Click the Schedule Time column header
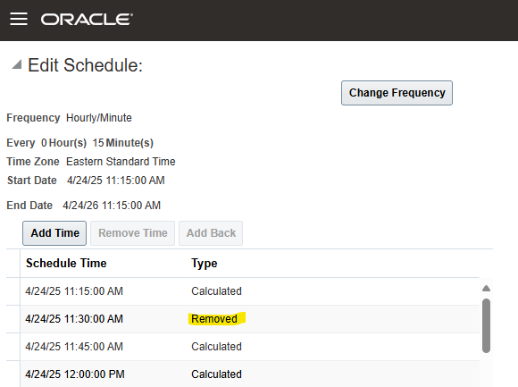Screen dimensions: 518x387 [66, 263]
